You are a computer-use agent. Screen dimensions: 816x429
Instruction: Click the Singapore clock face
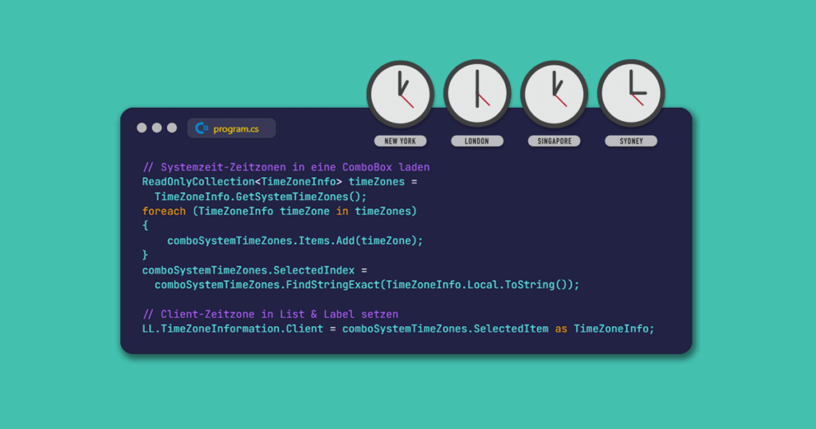(554, 94)
